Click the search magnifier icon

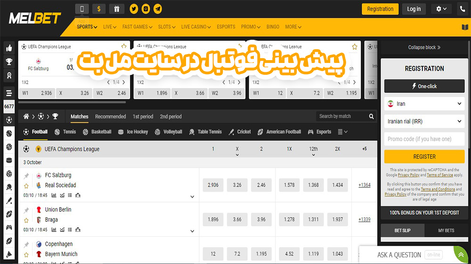click(x=371, y=116)
